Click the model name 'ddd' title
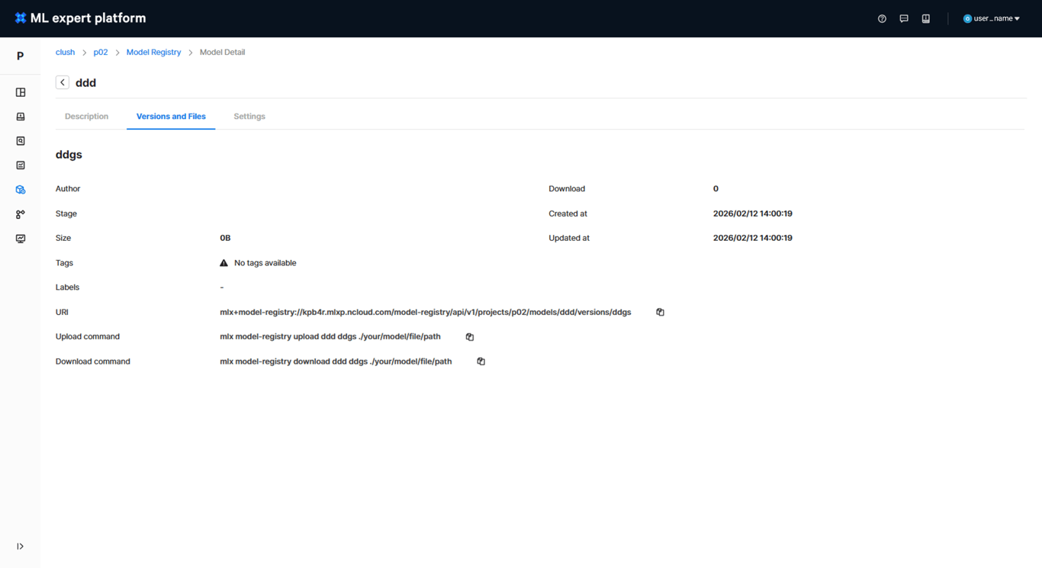The image size is (1042, 568). click(x=85, y=82)
